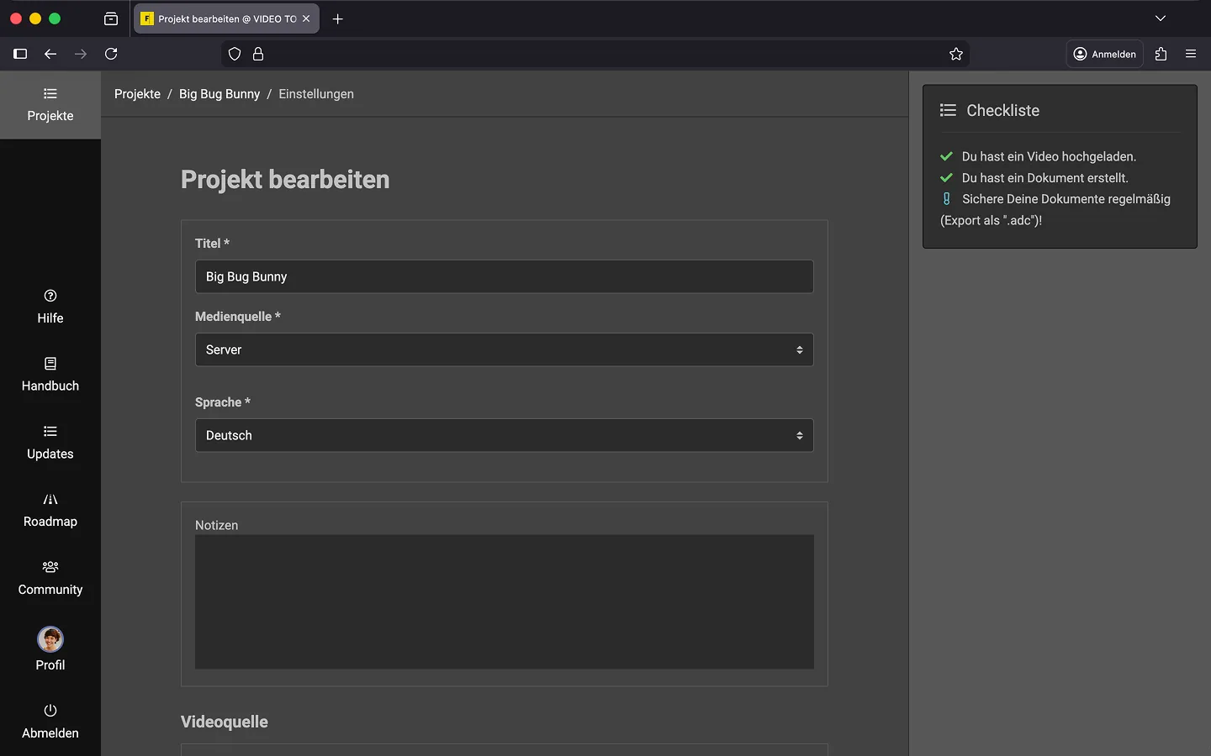Click the Projekte breadcrumb link
The image size is (1211, 756).
137,94
